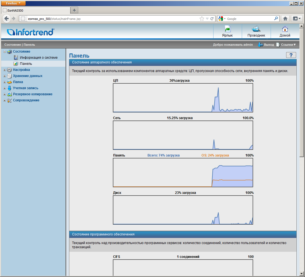Image resolution: width=305 pixels, height=277 pixels.
Task: Click the Выход logout icon
Action: point(261,45)
